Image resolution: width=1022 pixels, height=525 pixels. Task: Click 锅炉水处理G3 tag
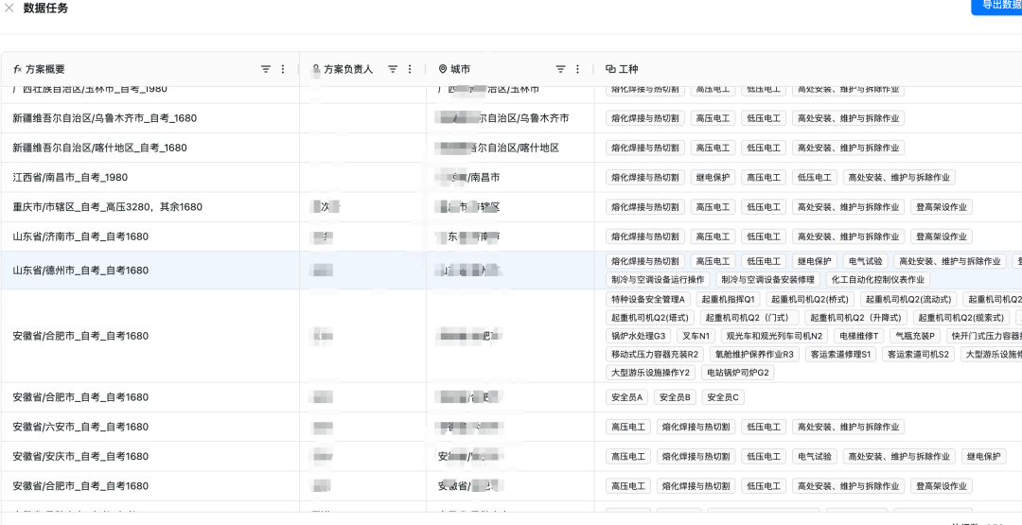[638, 336]
